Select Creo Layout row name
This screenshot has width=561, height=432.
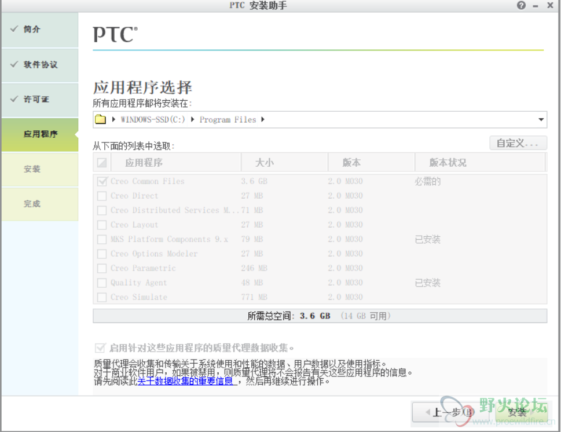point(134,225)
